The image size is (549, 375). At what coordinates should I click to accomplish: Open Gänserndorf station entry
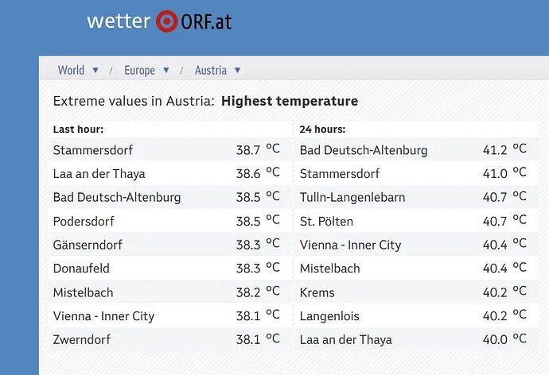click(x=169, y=245)
